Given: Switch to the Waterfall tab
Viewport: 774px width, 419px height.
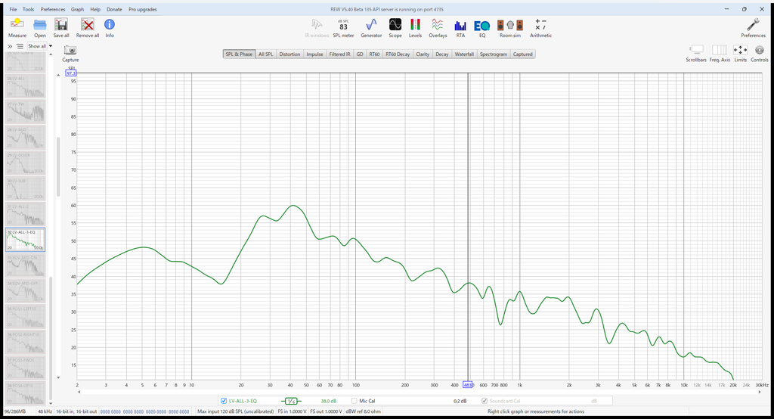Looking at the screenshot, I should tap(464, 54).
